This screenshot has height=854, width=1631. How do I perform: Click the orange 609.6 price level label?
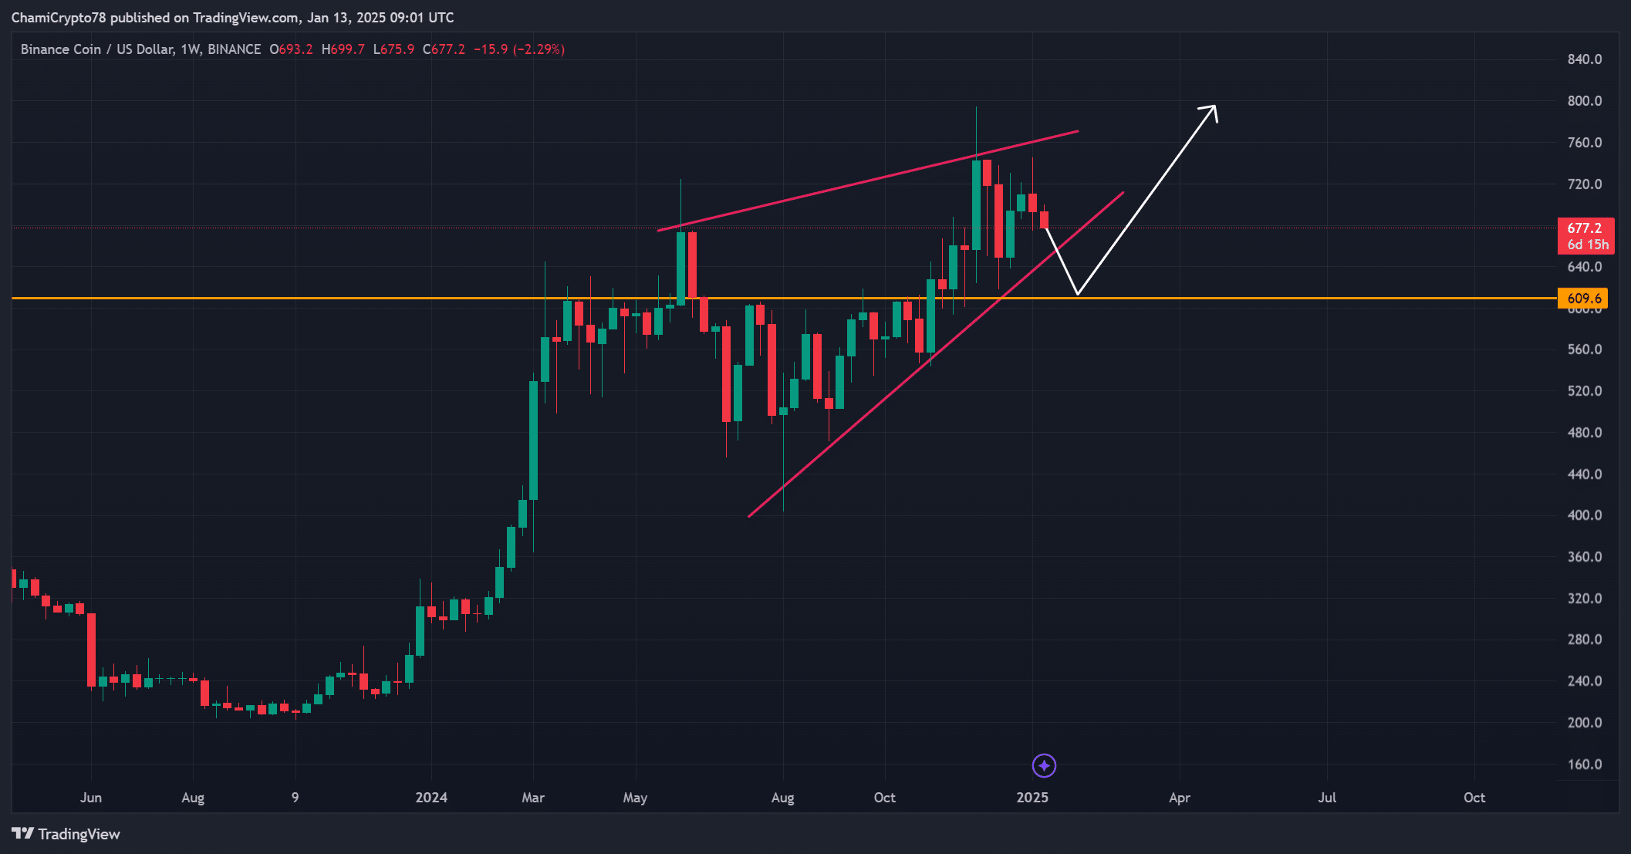click(x=1582, y=298)
